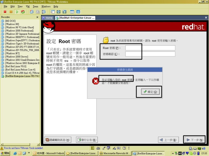Open the language bar options arrows
This screenshot has height=156, width=209.
129,148
